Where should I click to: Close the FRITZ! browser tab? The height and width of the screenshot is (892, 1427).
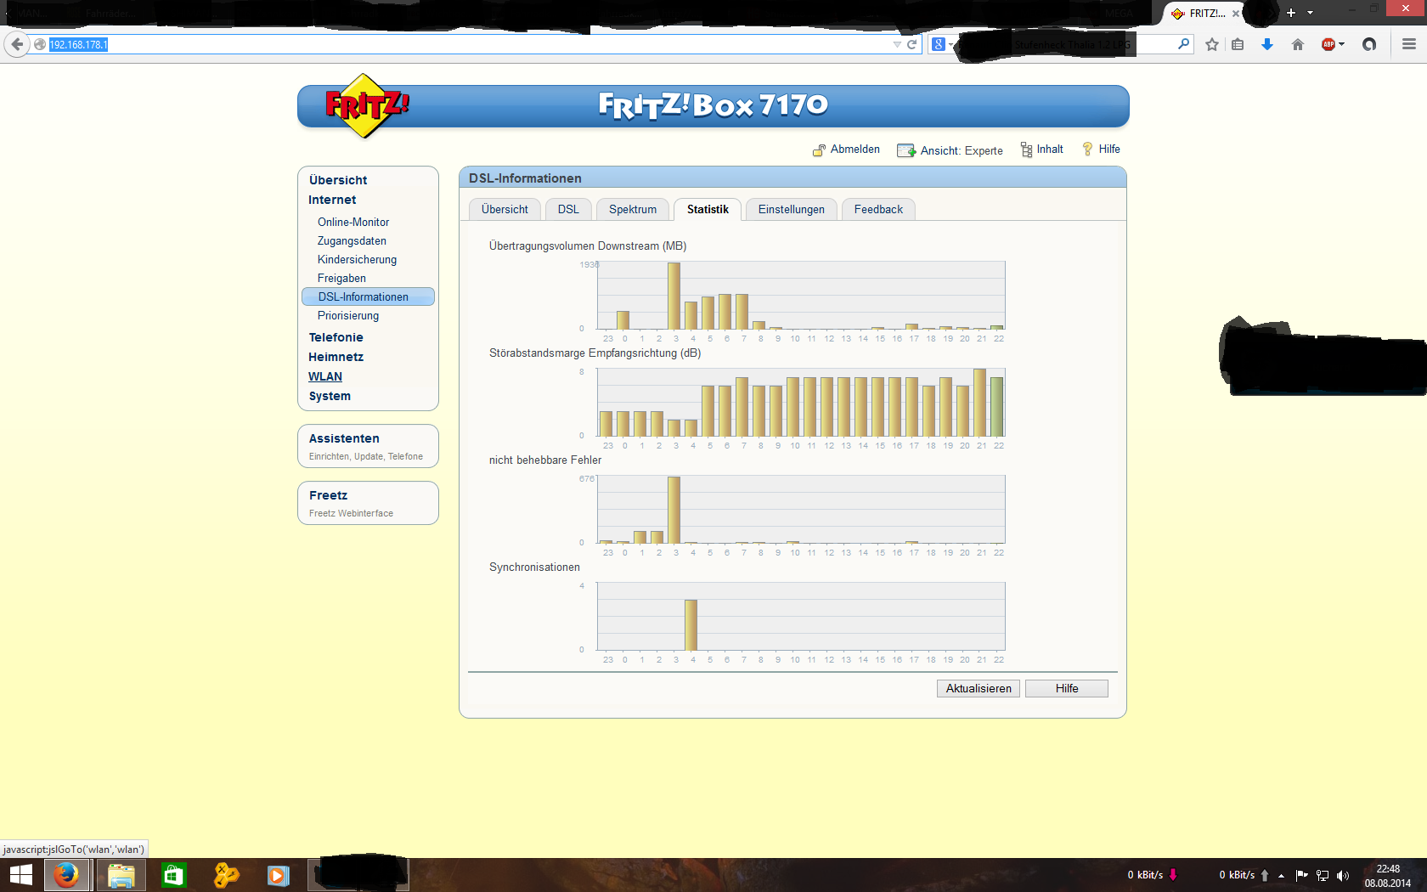(1236, 14)
